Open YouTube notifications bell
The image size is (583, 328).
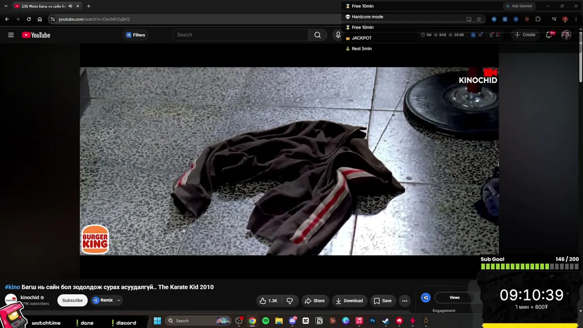coord(549,35)
